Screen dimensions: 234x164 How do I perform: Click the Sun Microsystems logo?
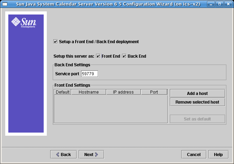click(x=24, y=22)
